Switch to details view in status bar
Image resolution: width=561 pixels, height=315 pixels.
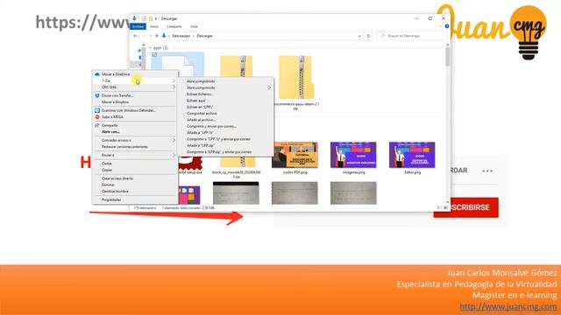click(x=439, y=207)
